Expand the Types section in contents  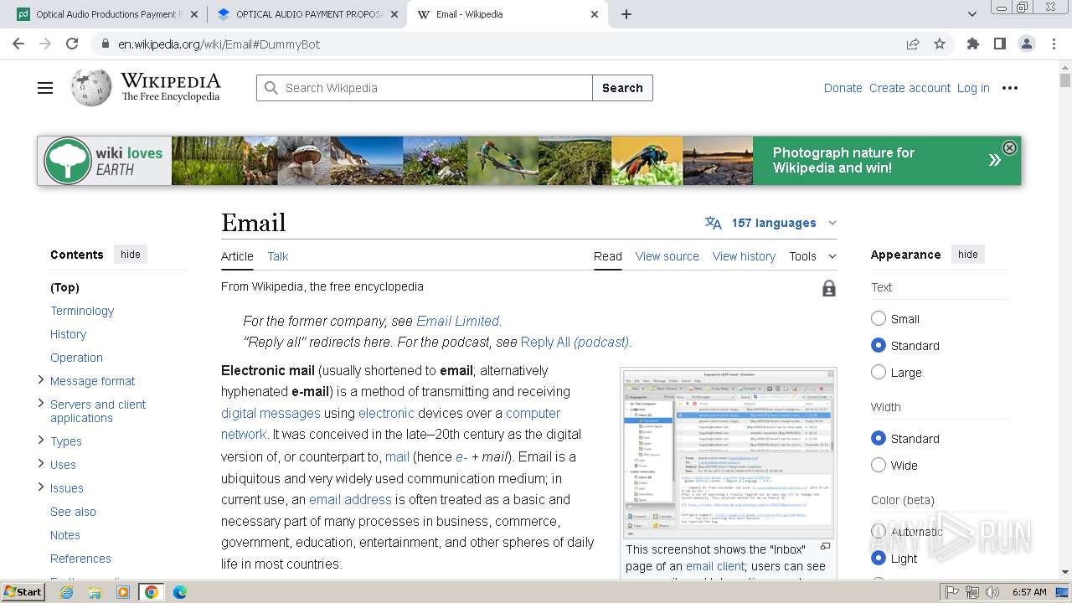(x=40, y=441)
